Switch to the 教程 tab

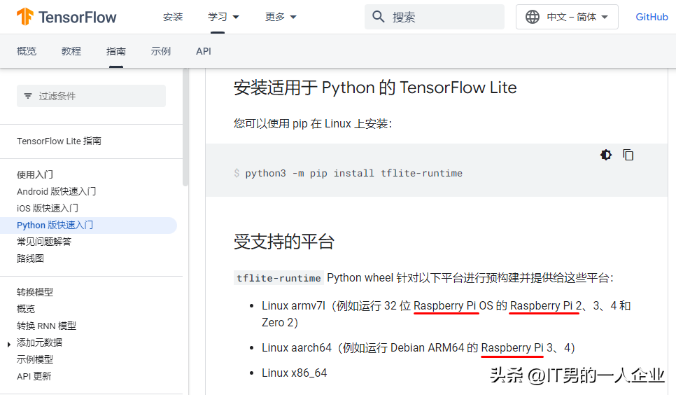pos(71,51)
